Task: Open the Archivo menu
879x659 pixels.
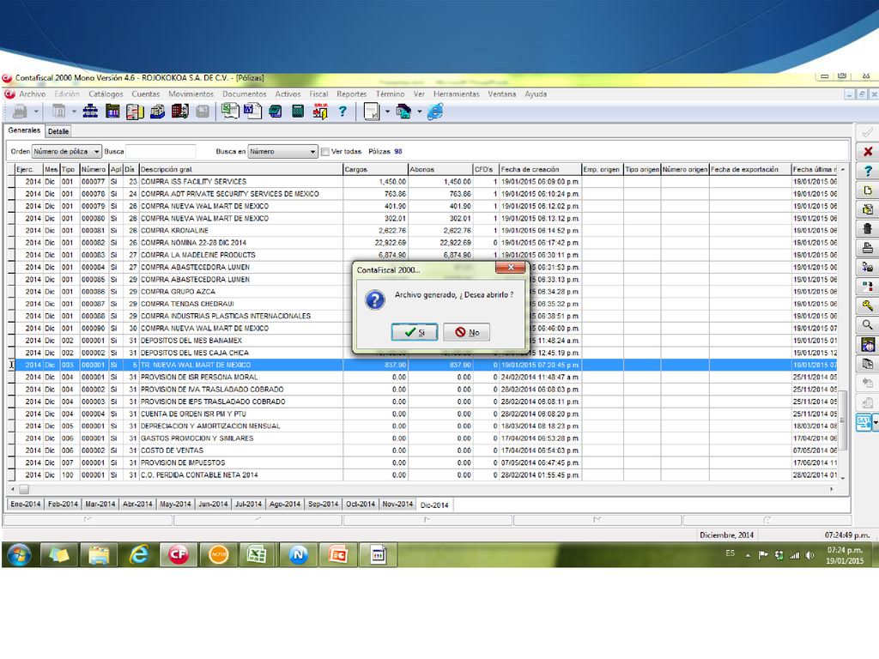Action: (32, 94)
